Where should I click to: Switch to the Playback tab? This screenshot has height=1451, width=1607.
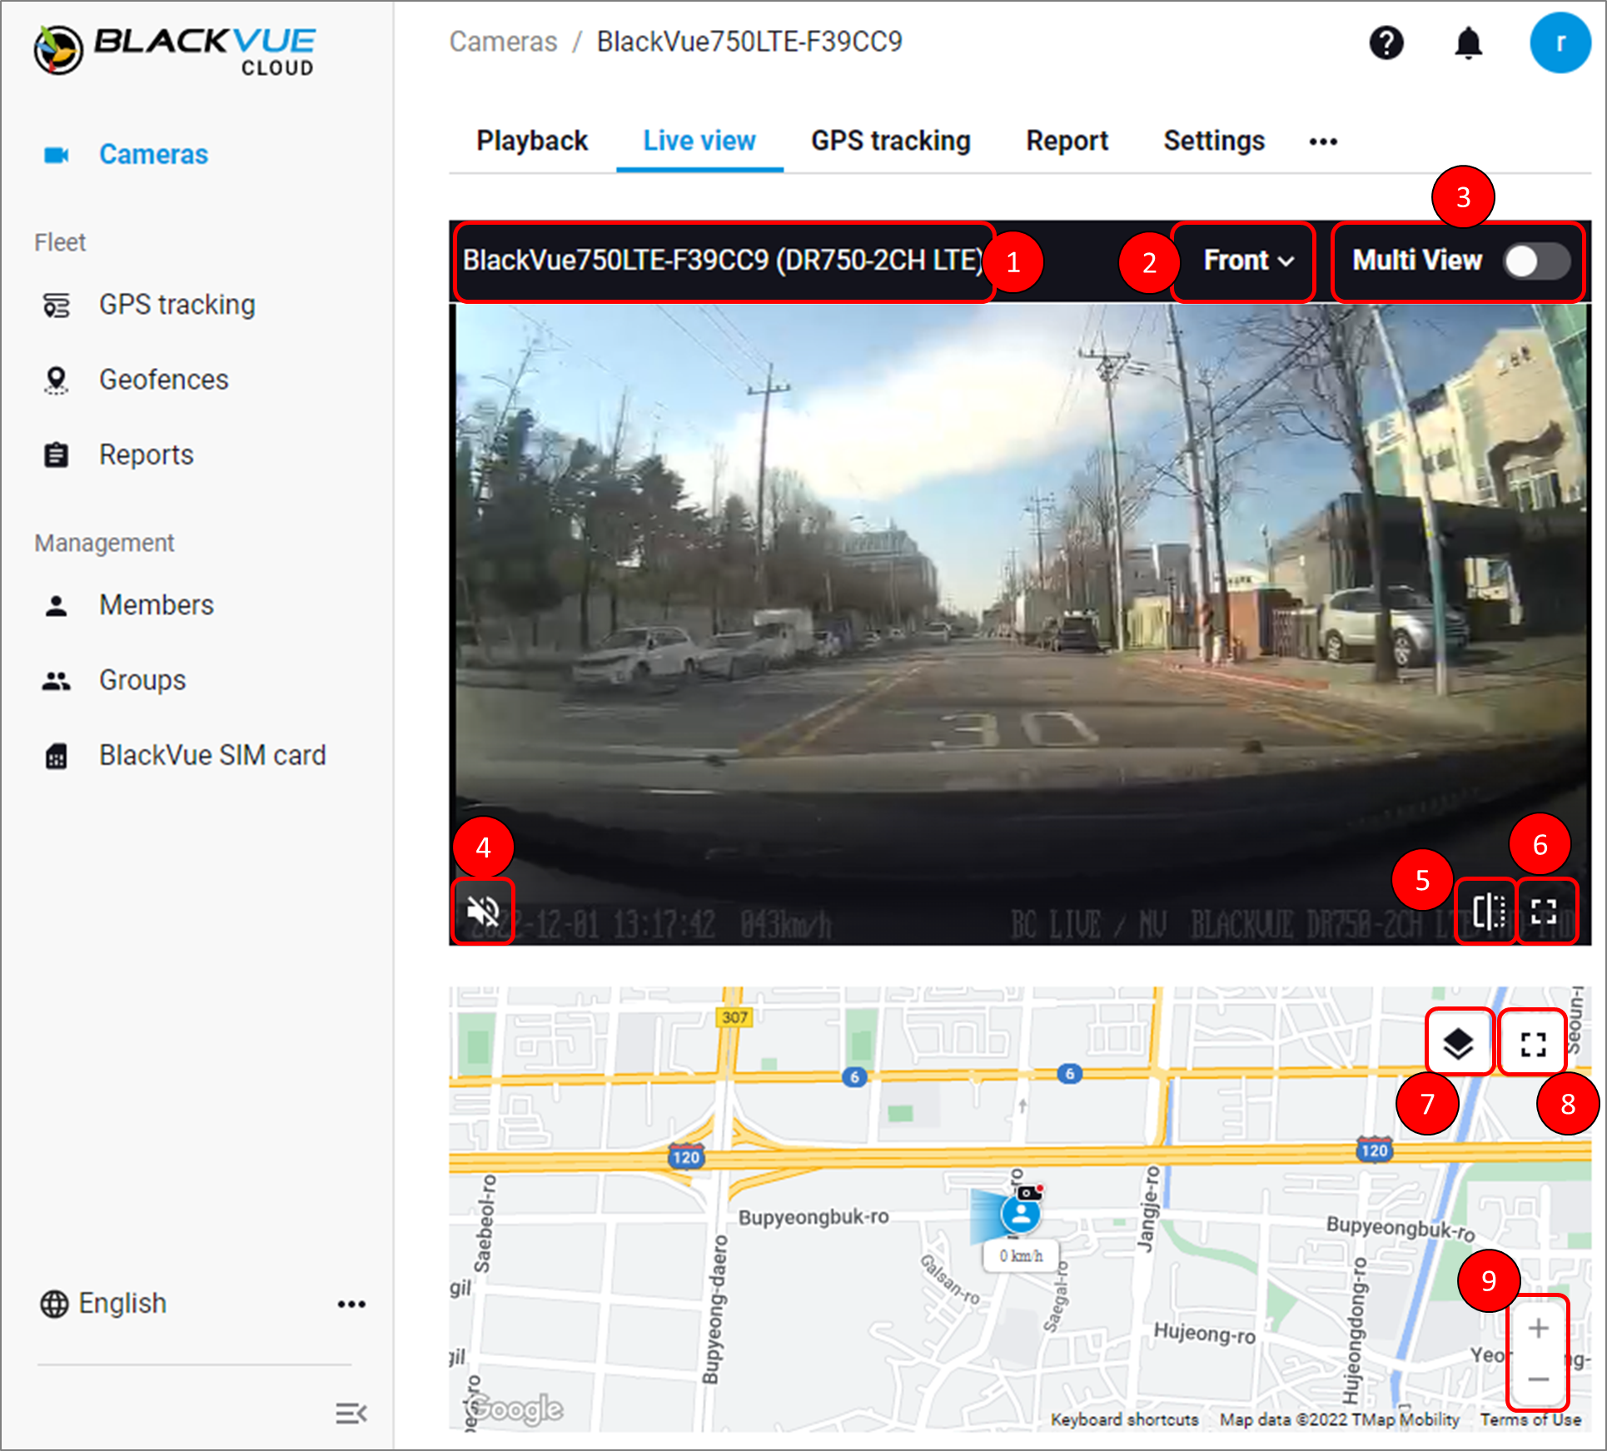pyautogui.click(x=532, y=141)
